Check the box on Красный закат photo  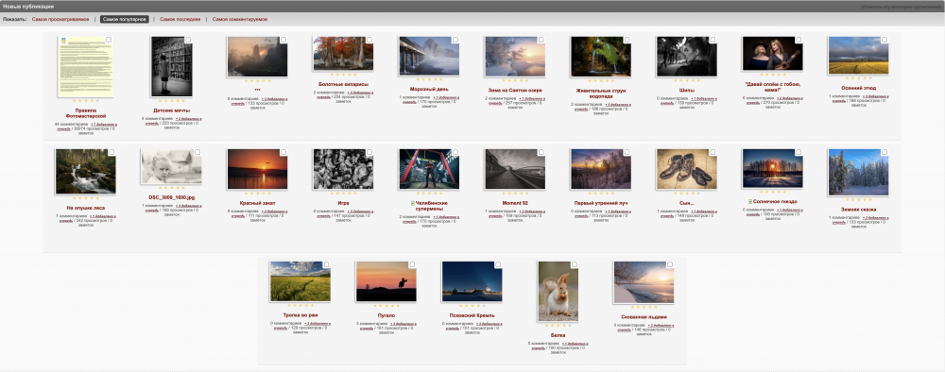click(x=283, y=152)
